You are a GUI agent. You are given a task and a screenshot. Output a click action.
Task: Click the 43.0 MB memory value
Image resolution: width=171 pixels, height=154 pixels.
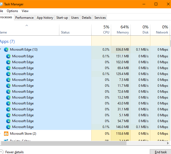point(123,103)
